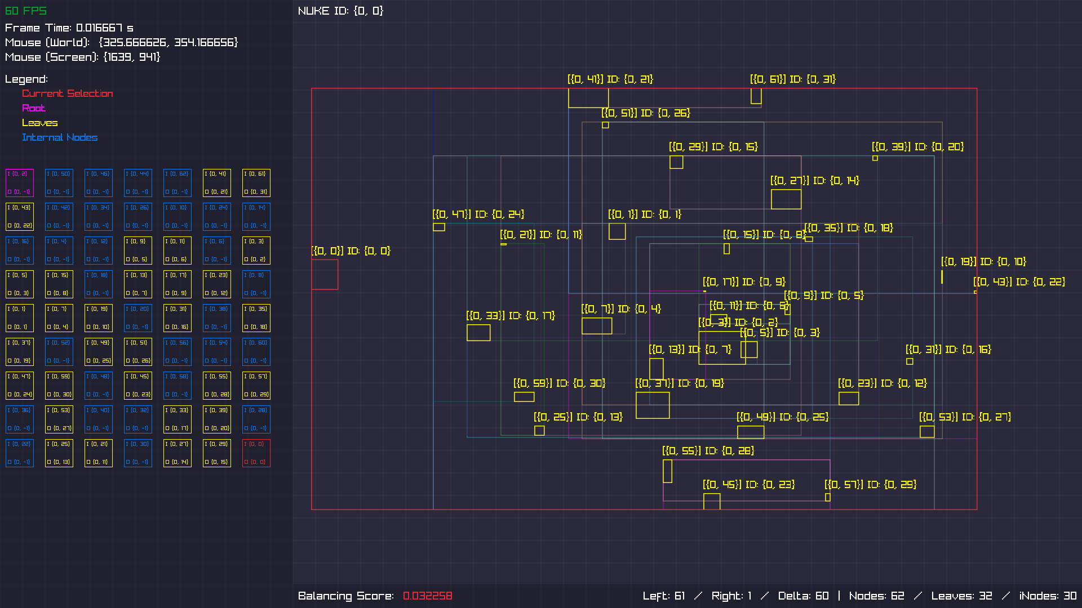1082x608 pixels.
Task: Click the NUKE ID label at top
Action: point(340,11)
